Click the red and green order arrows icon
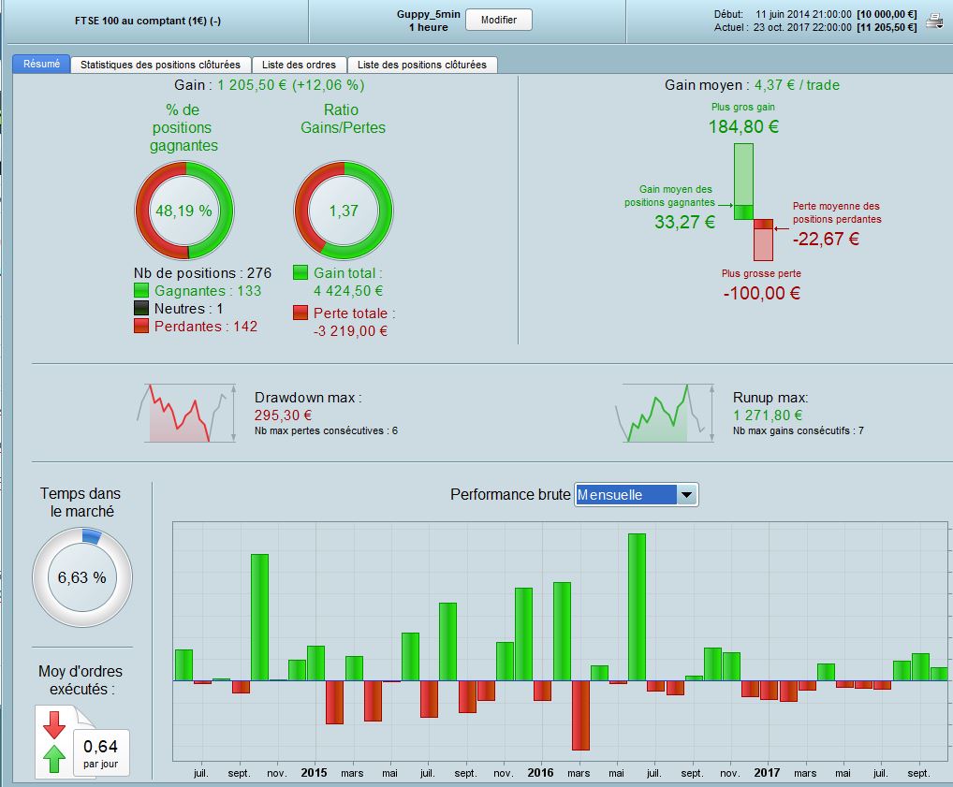 click(54, 742)
